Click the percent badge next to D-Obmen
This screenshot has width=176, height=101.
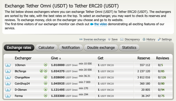pyautogui.click(x=45, y=89)
